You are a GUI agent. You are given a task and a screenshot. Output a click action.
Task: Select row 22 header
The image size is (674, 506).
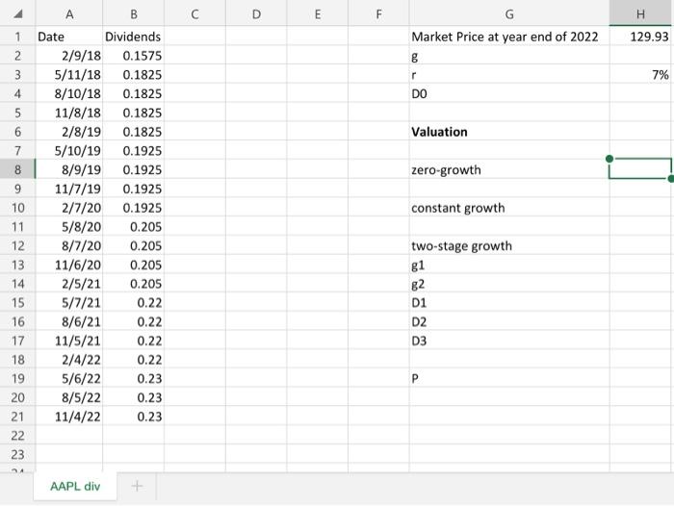(17, 436)
